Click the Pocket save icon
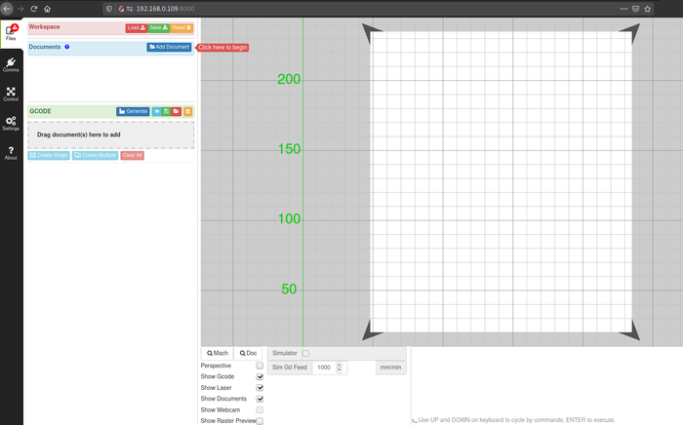Image resolution: width=683 pixels, height=425 pixels. (x=635, y=9)
